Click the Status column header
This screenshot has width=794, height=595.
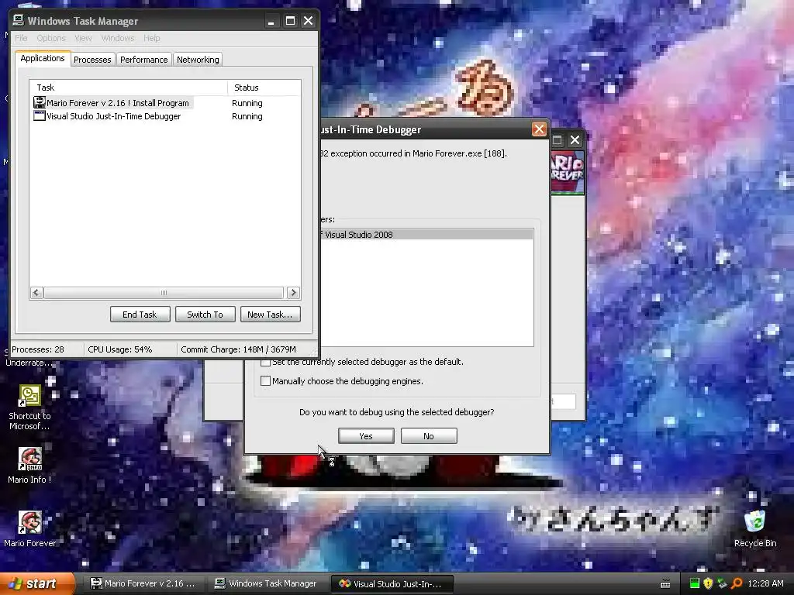tap(264, 88)
